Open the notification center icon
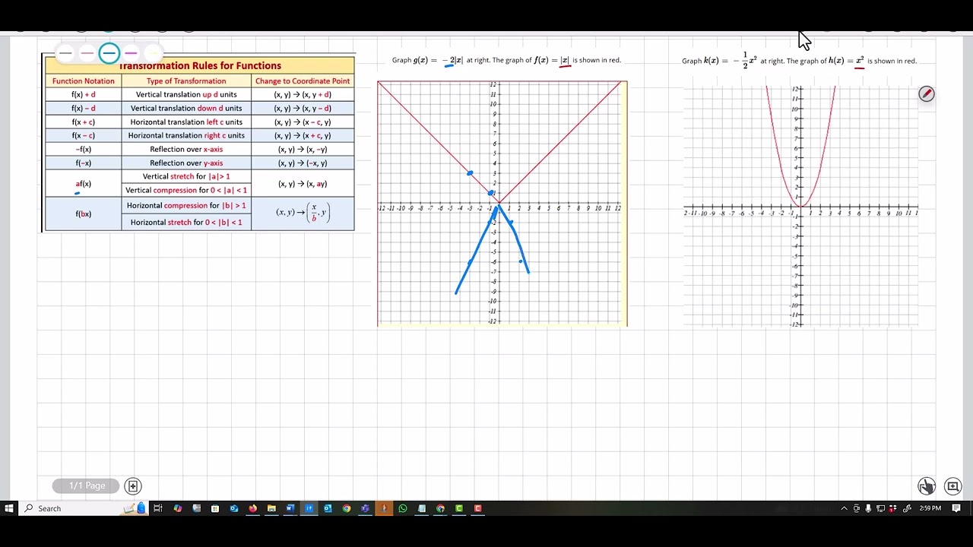The image size is (973, 547). pyautogui.click(x=957, y=508)
